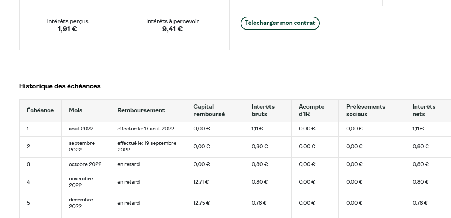The height and width of the screenshot is (218, 451).
Task: Click the 12,71 € capital remboursé value
Action: click(201, 182)
